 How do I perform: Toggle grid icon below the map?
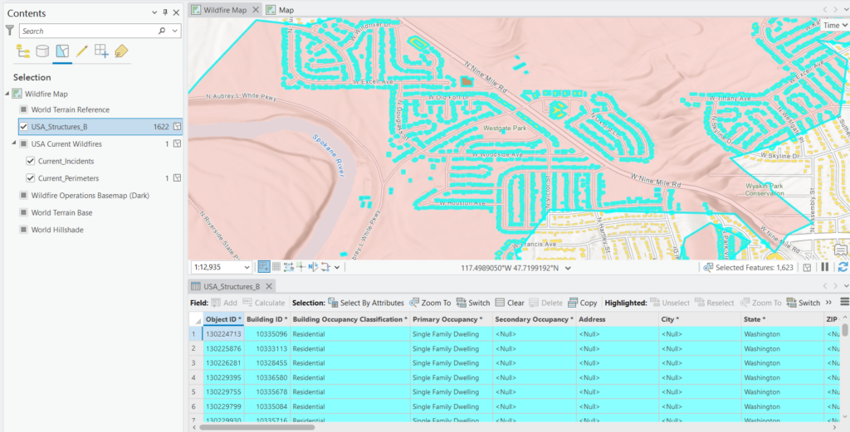(276, 267)
